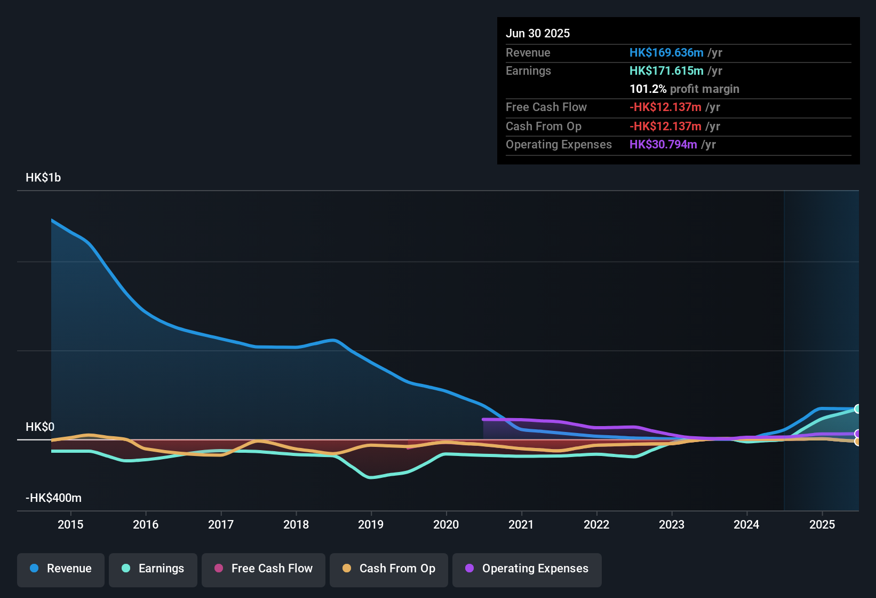Select the blue Revenue legend dot
Image resolution: width=876 pixels, height=598 pixels.
[34, 569]
